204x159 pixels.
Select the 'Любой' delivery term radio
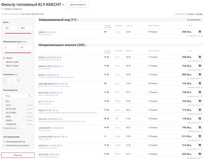[4, 58]
